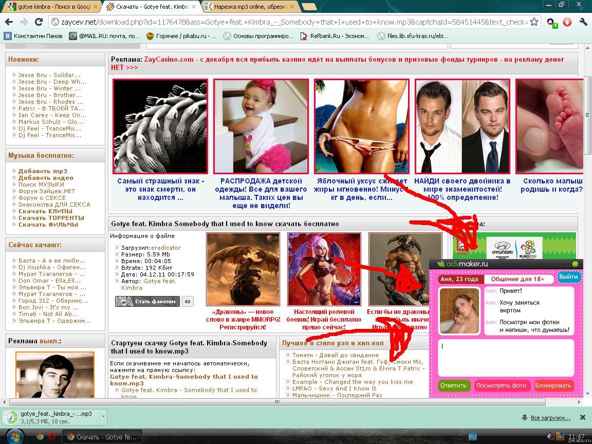Open the files.lib.sfu-kras.ru bookmark
The image size is (592, 444).
tap(412, 36)
